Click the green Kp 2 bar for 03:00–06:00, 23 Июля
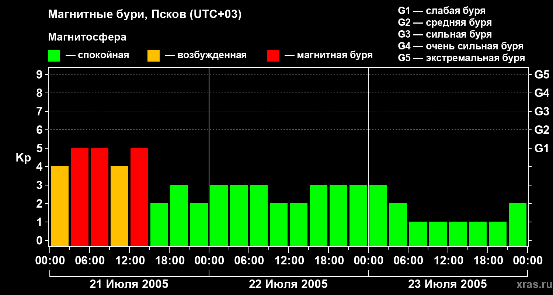This screenshot has height=295, width=553. tap(398, 225)
